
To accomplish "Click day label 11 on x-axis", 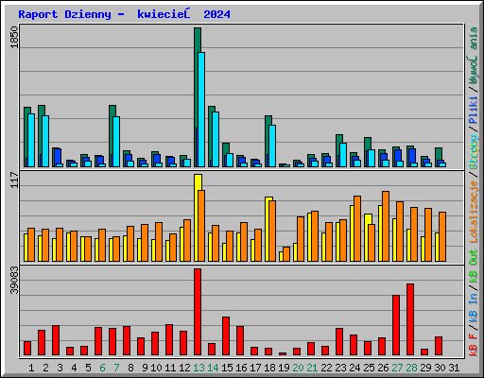I will tap(170, 368).
